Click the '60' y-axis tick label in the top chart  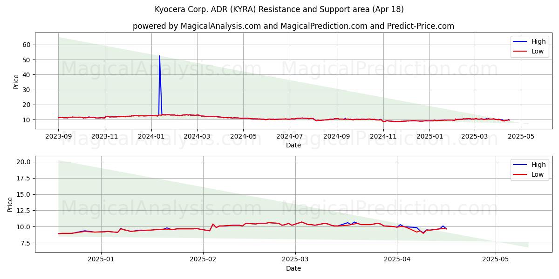[27, 45]
